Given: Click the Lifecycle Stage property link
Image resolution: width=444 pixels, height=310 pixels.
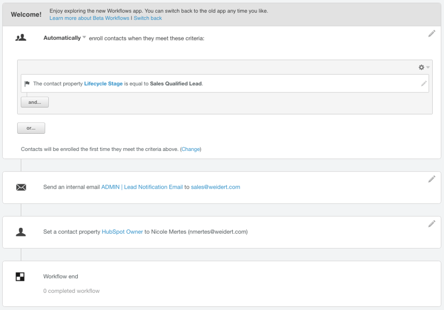Looking at the screenshot, I should (x=103, y=84).
